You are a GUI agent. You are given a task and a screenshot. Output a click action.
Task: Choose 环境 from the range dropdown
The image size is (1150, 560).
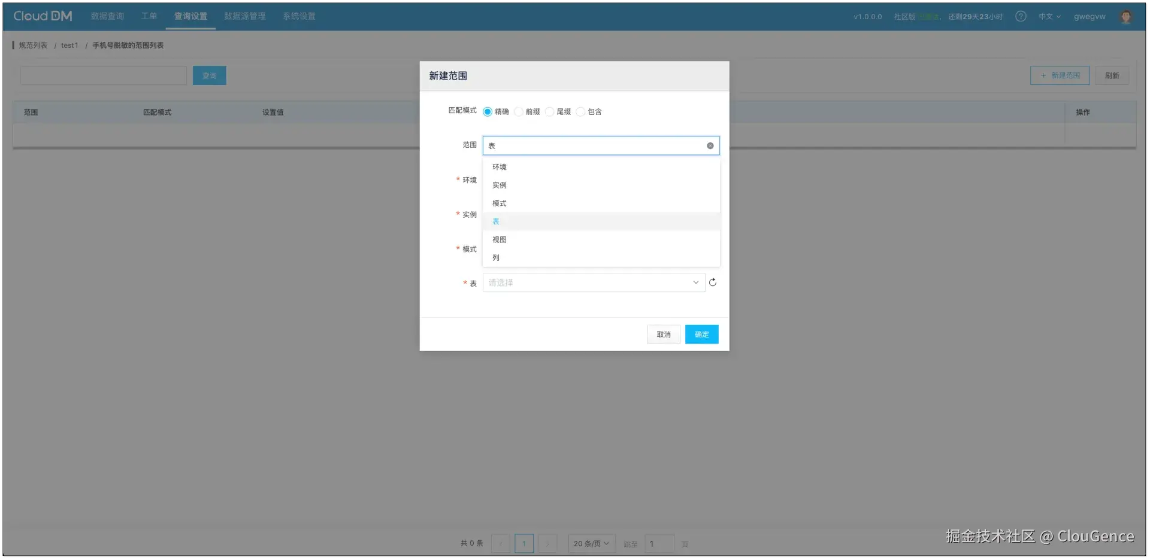(x=601, y=167)
